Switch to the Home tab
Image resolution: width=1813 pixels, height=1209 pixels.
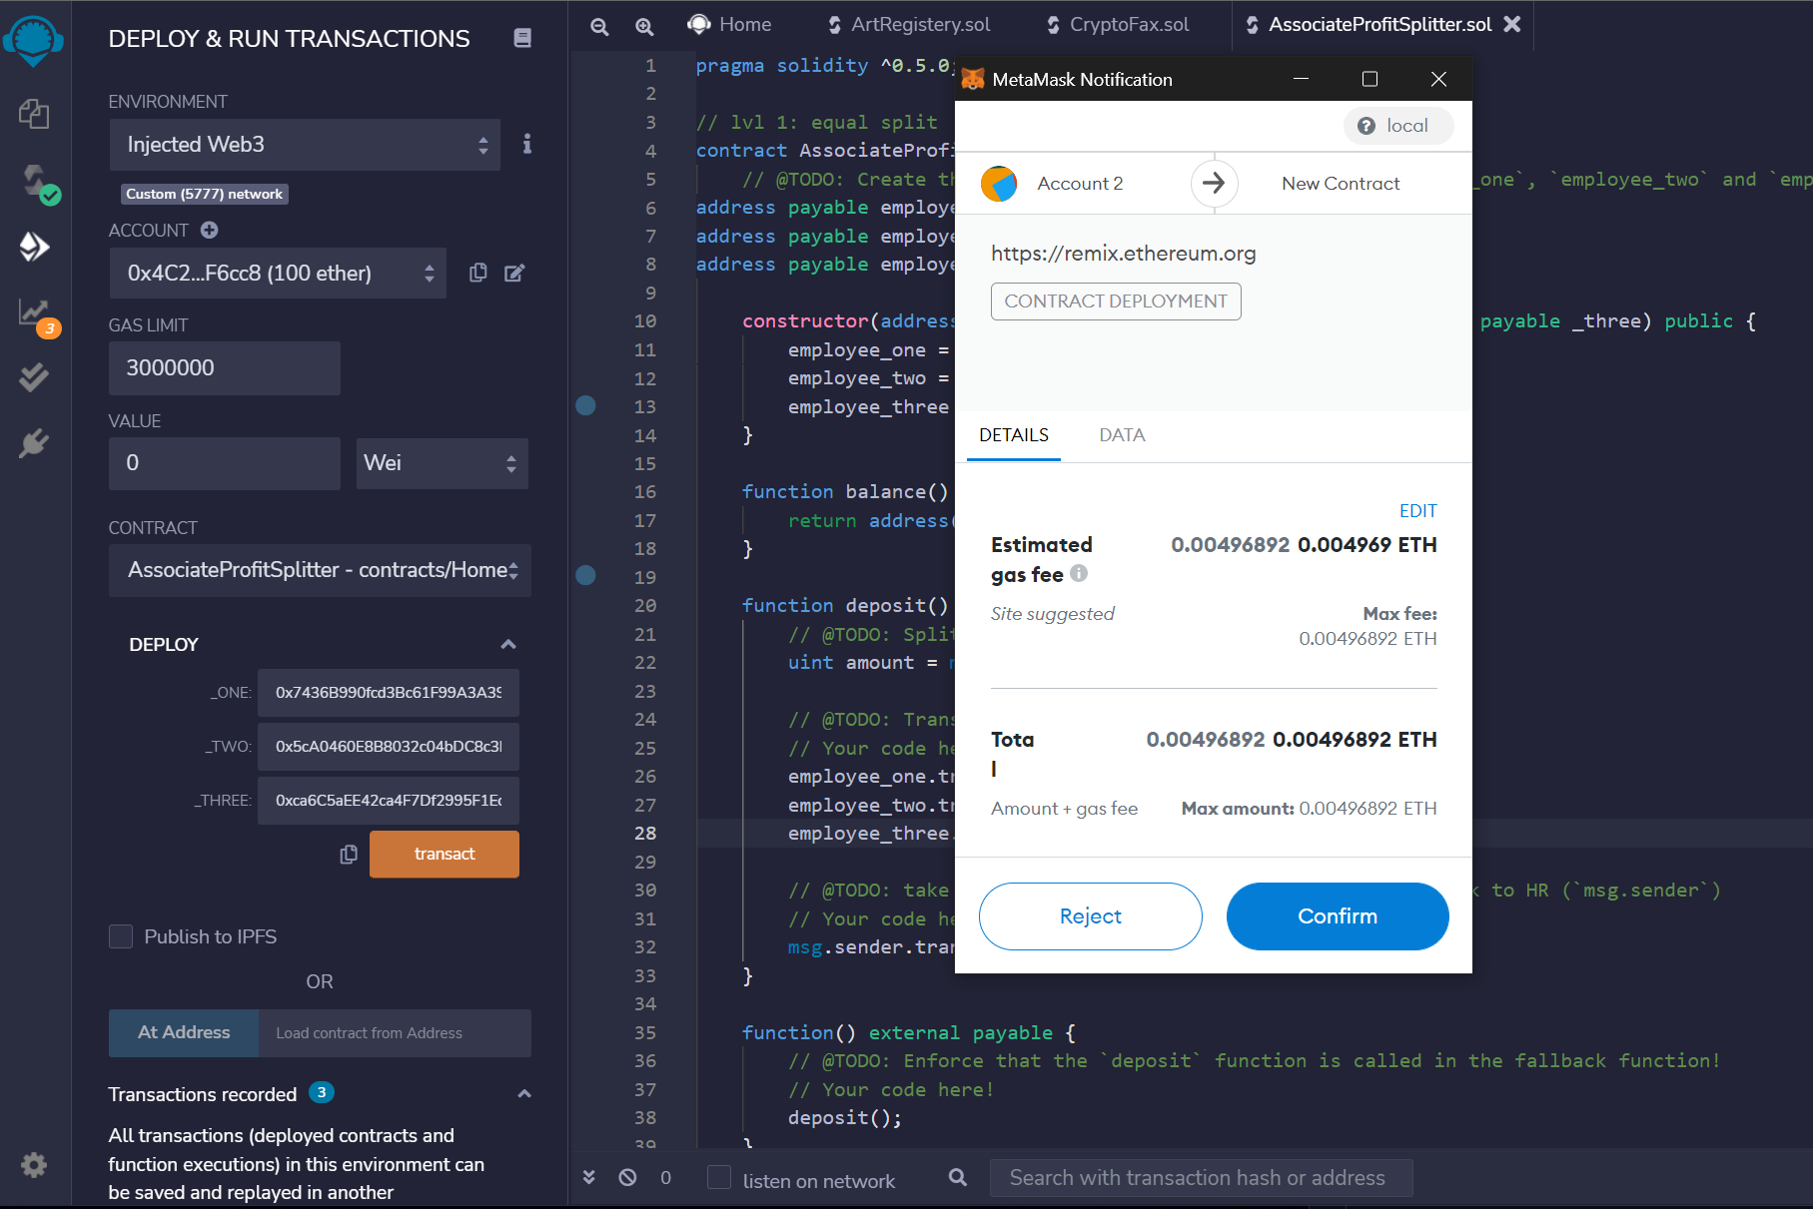tap(730, 24)
